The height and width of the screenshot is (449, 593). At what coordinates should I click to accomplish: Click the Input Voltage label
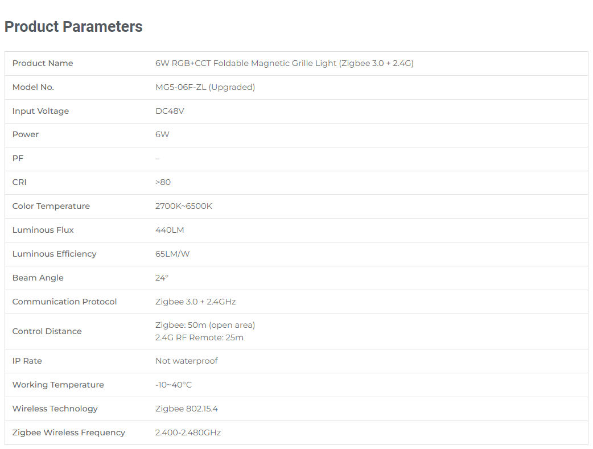40,111
